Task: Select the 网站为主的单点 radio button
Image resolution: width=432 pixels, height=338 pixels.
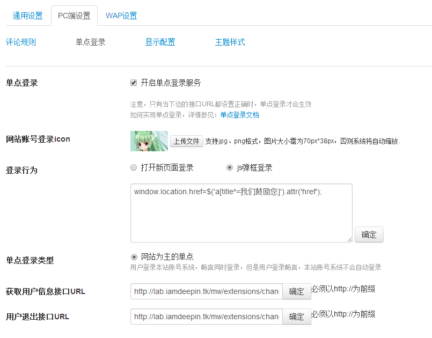Action: tap(134, 256)
